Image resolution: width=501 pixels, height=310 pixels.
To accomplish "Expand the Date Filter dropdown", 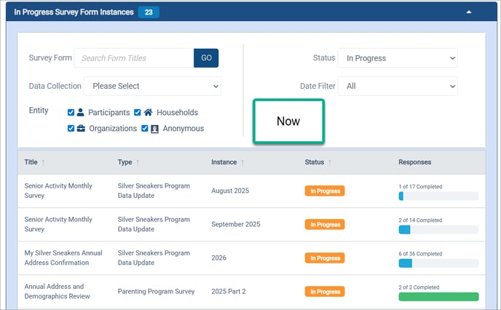I will click(398, 86).
